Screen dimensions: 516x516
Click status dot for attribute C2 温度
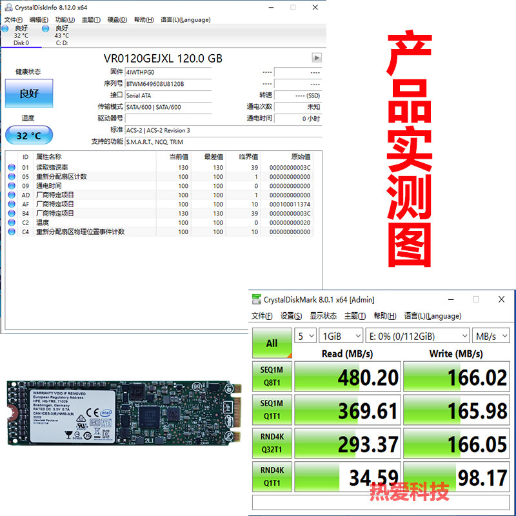[x=12, y=223]
